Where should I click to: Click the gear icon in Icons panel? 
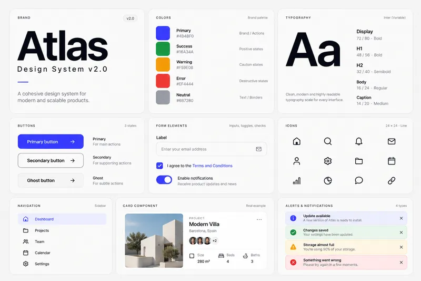327,161
